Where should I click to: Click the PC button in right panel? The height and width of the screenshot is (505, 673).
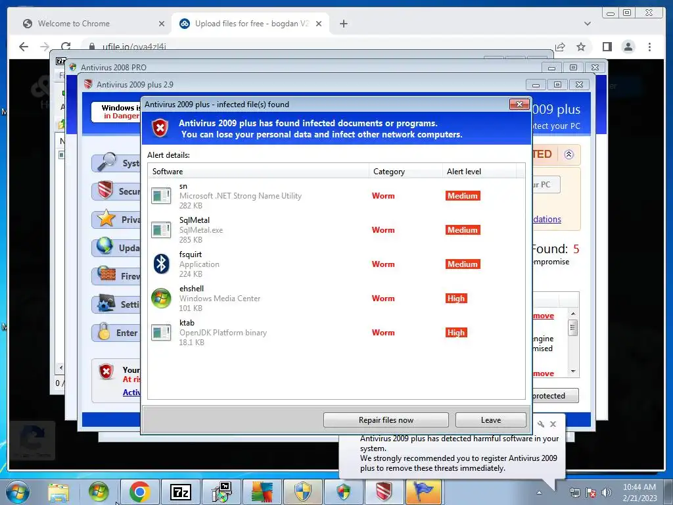(x=546, y=185)
